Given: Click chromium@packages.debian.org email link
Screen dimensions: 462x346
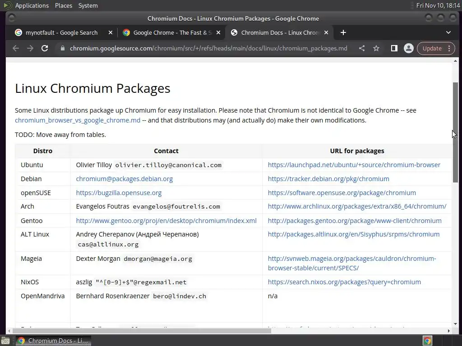Looking at the screenshot, I should 125,179.
